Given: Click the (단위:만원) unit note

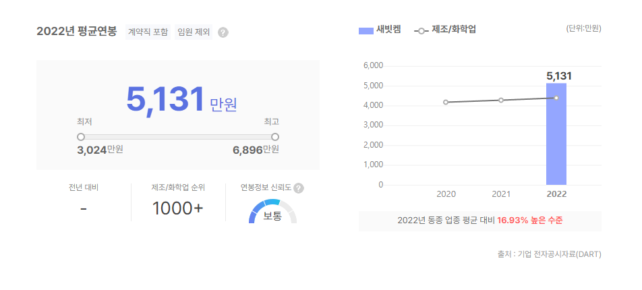Looking at the screenshot, I should pyautogui.click(x=584, y=29).
